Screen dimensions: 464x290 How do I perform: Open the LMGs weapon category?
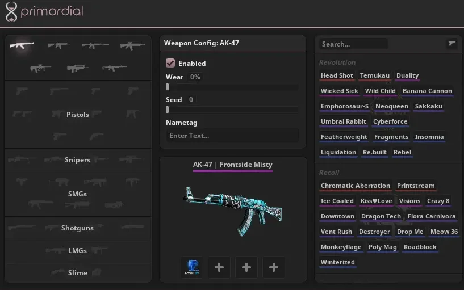(x=78, y=250)
